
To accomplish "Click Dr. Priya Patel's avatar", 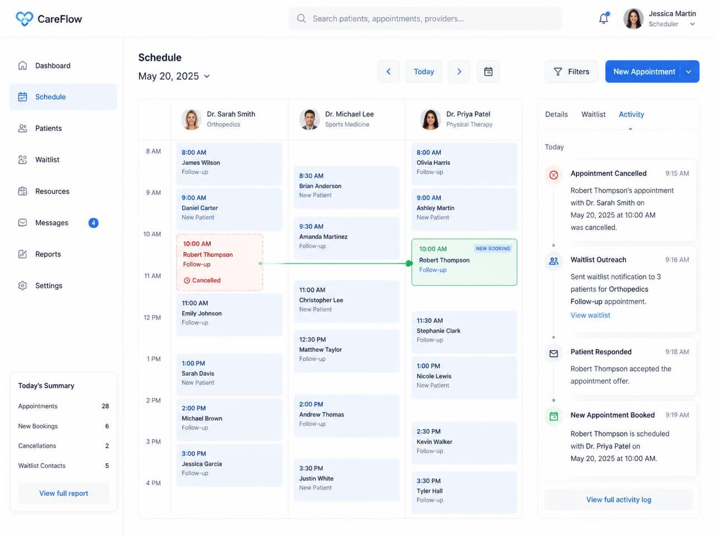I will 430,119.
